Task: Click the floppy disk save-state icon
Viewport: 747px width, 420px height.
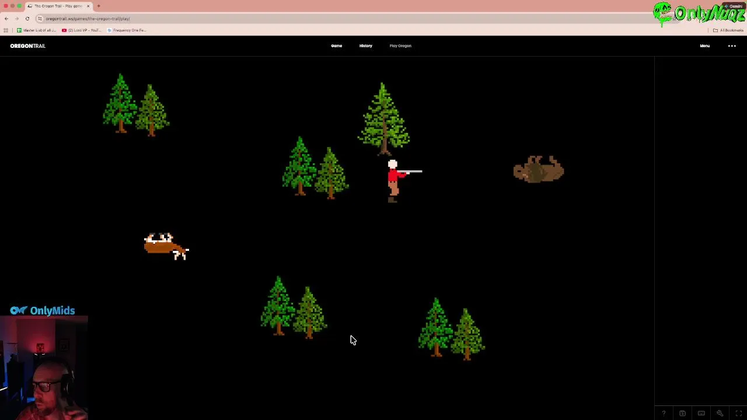Action: tap(682, 414)
